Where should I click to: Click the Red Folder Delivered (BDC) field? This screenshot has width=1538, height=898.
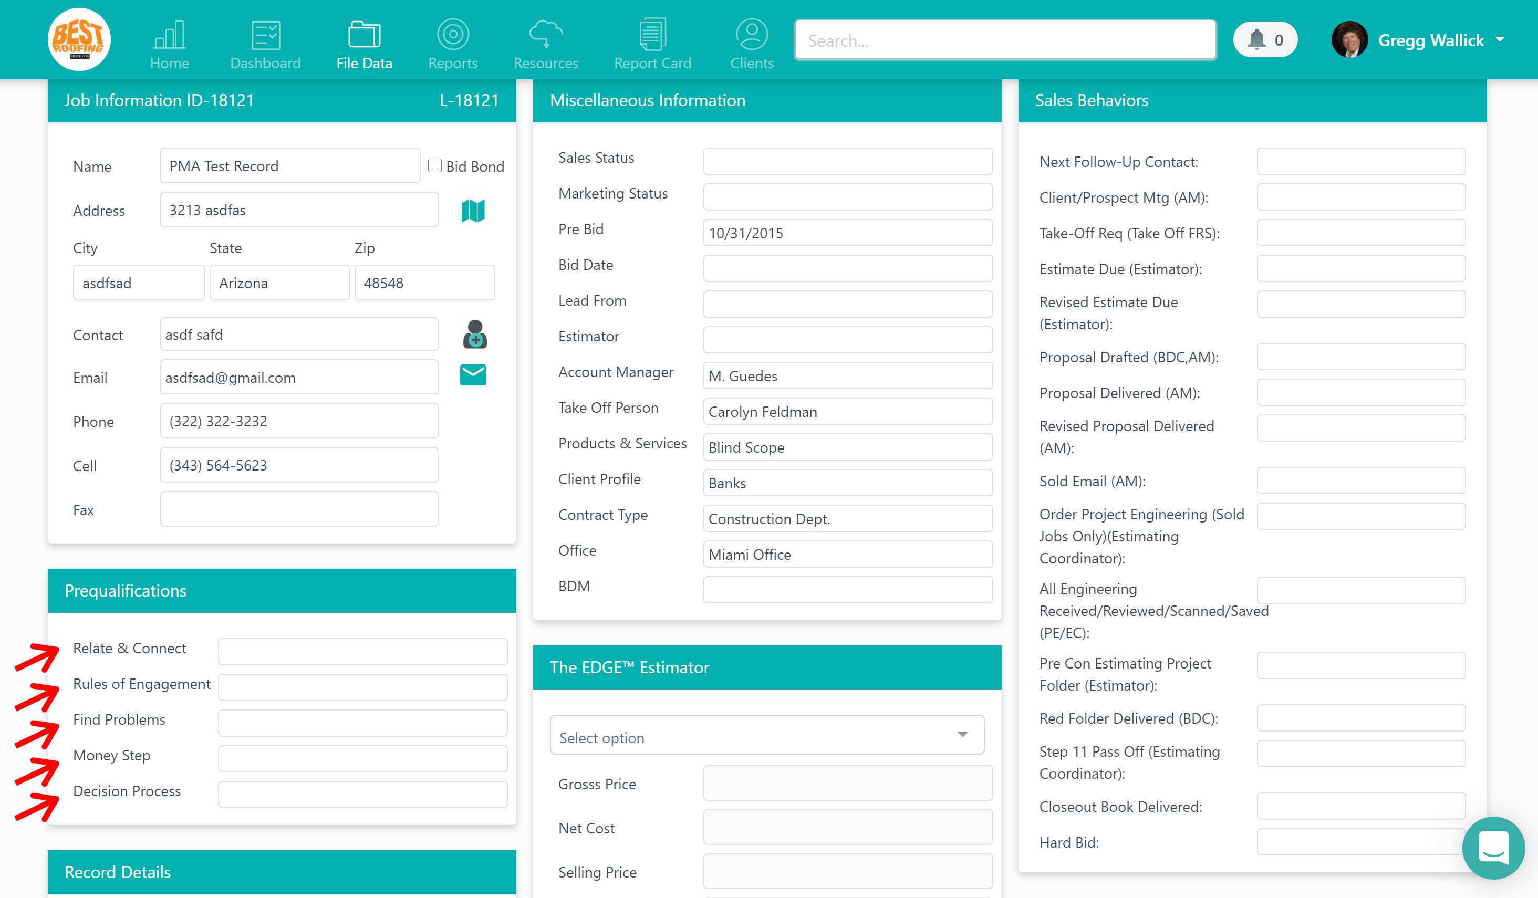tap(1361, 718)
